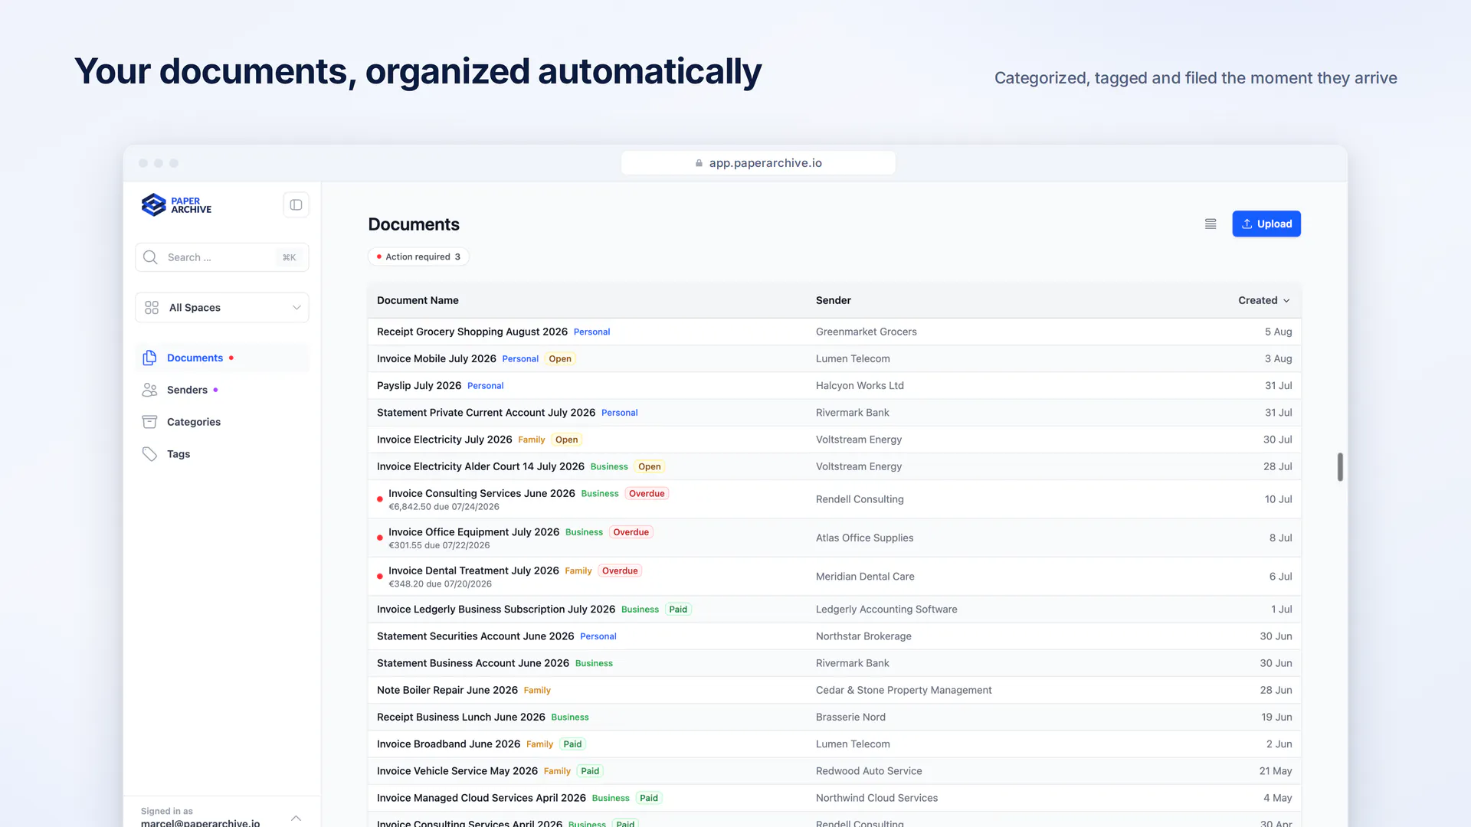Click Overdue tag on Invoice Consulting Services June
1471x827 pixels.
(647, 494)
